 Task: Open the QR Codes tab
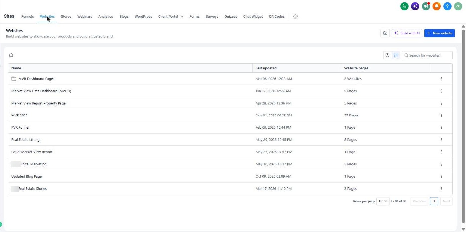coord(277,17)
